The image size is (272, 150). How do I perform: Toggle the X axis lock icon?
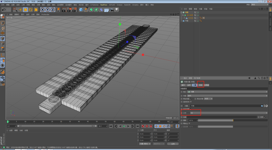pyautogui.click(x=43, y=10)
